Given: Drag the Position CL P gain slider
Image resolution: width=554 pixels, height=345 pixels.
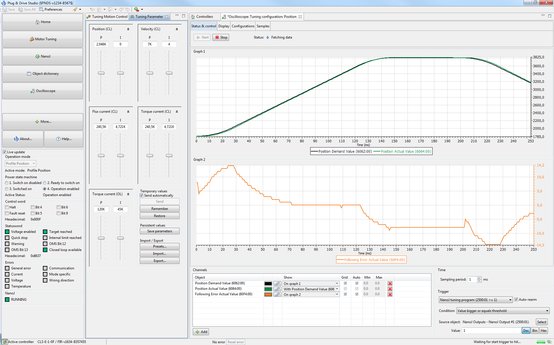Looking at the screenshot, I should [101, 73].
